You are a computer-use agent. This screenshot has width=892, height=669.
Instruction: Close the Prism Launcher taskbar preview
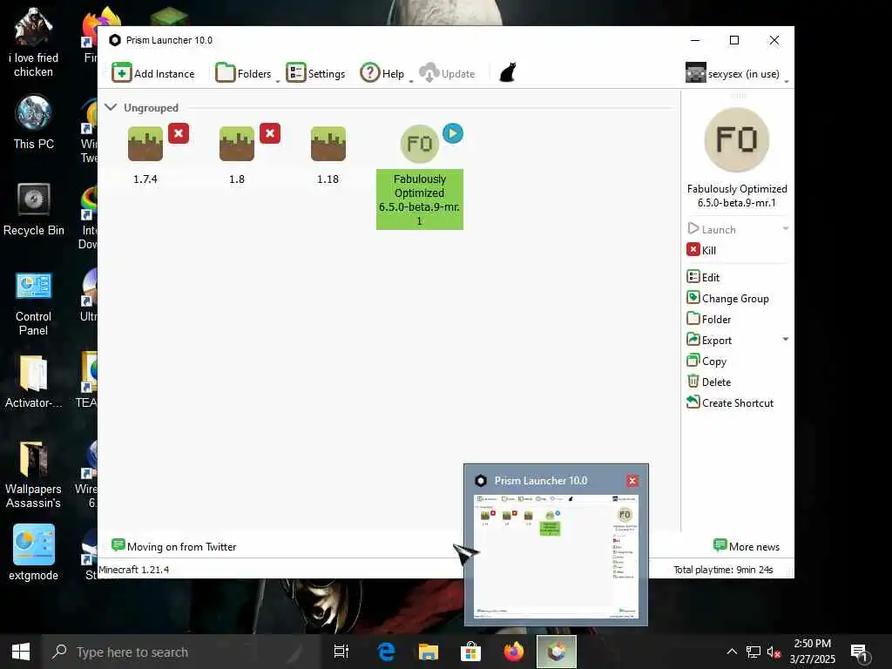tap(632, 481)
